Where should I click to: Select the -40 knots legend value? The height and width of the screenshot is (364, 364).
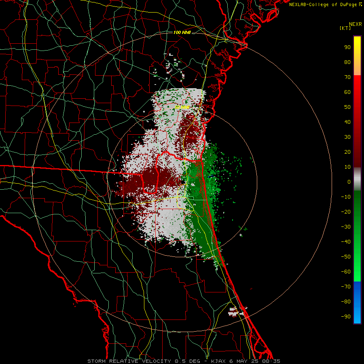click(346, 242)
